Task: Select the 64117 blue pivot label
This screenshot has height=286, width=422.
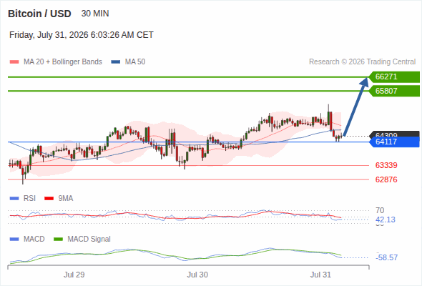Action: point(394,142)
